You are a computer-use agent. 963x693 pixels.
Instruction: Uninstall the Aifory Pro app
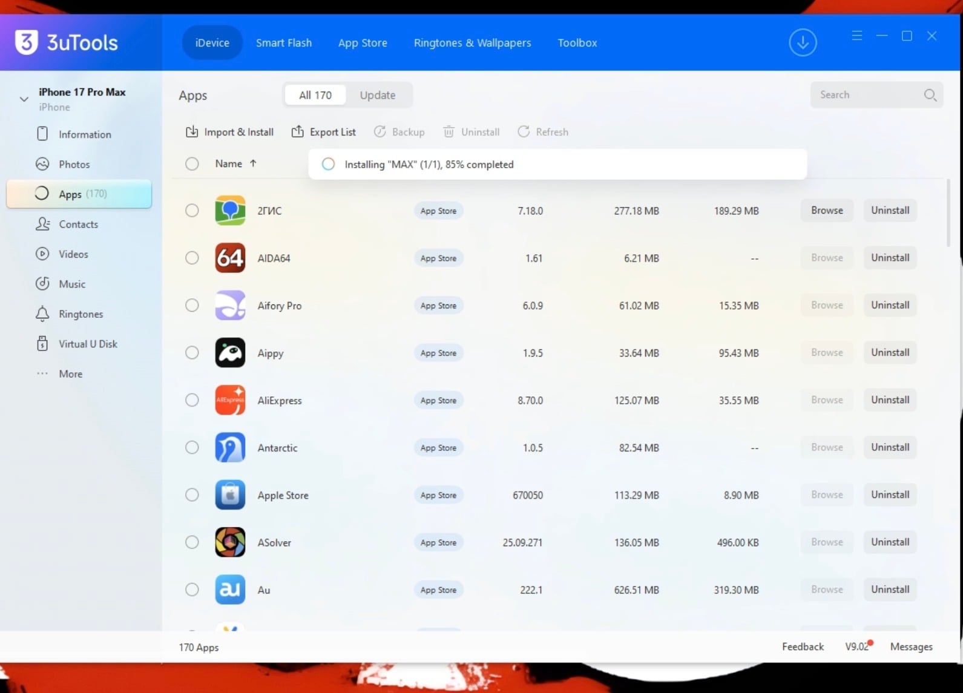click(890, 305)
